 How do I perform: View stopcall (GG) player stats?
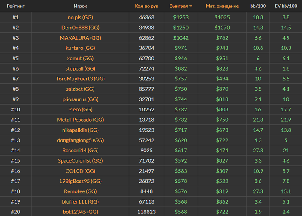point(80,68)
